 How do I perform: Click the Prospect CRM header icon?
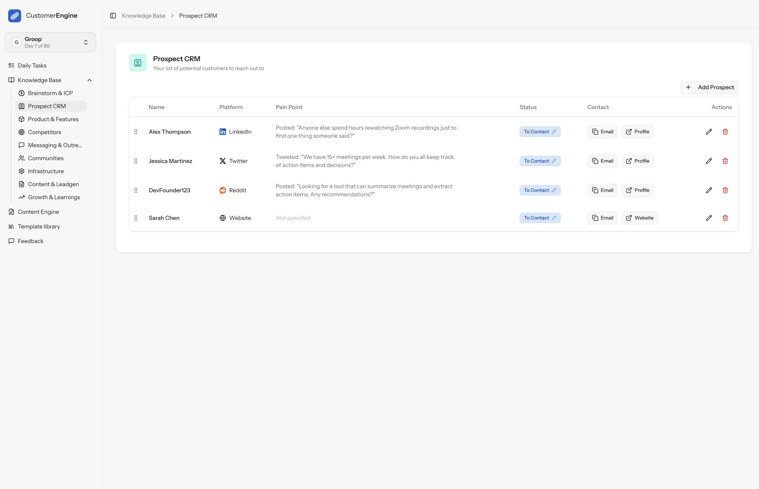[138, 63]
